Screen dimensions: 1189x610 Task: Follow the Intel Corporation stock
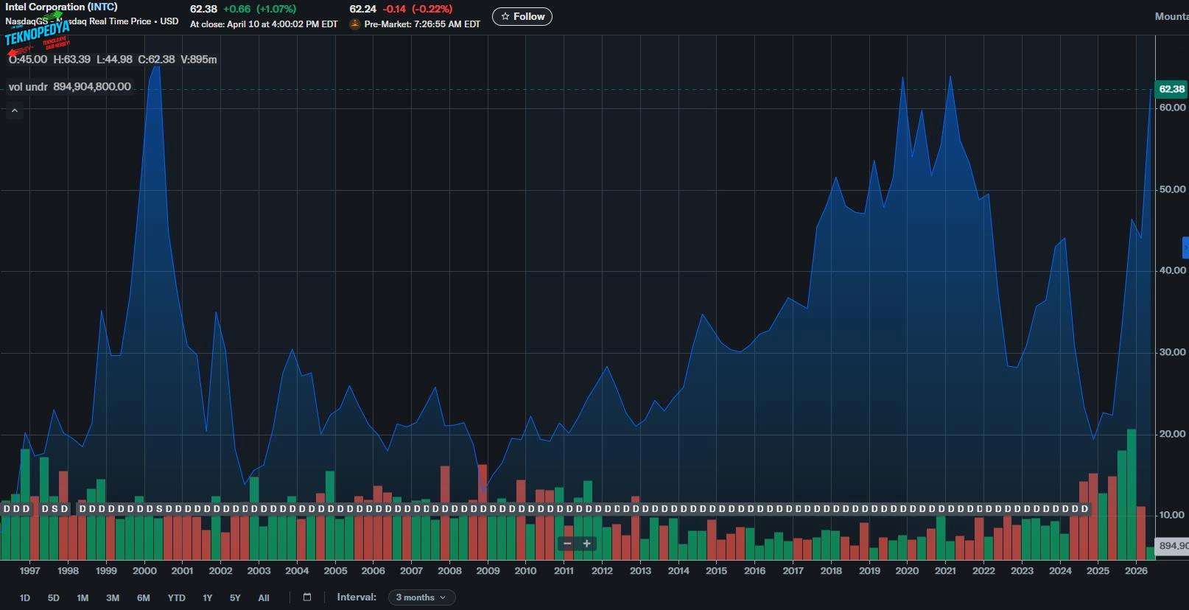point(522,16)
